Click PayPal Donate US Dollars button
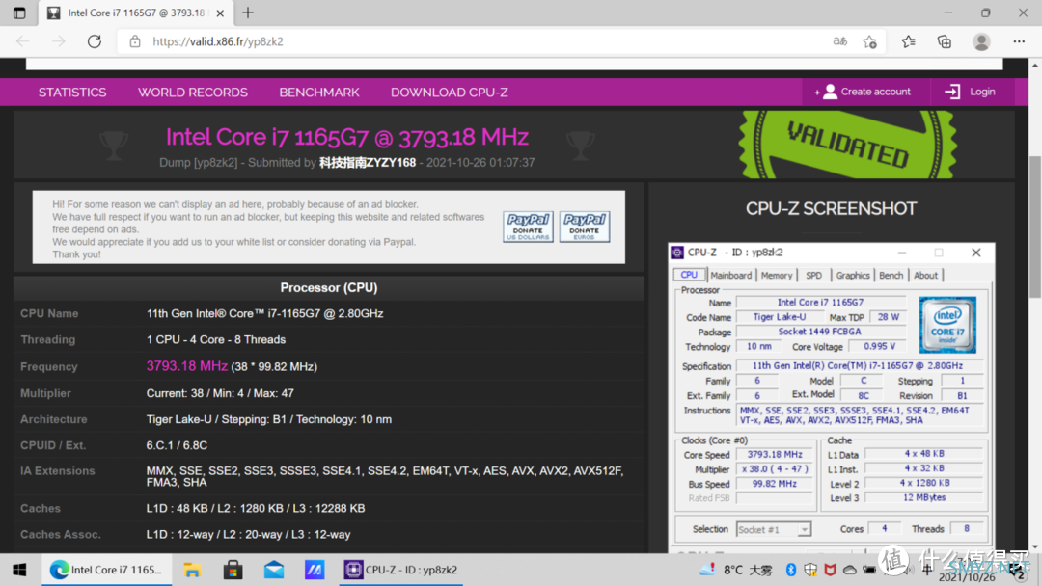Image resolution: width=1042 pixels, height=586 pixels. pos(528,226)
